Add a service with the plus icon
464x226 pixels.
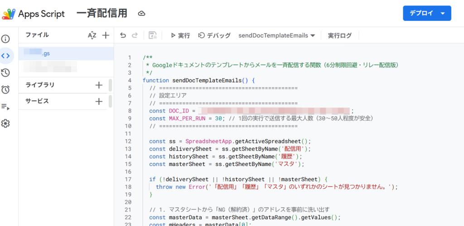point(99,102)
